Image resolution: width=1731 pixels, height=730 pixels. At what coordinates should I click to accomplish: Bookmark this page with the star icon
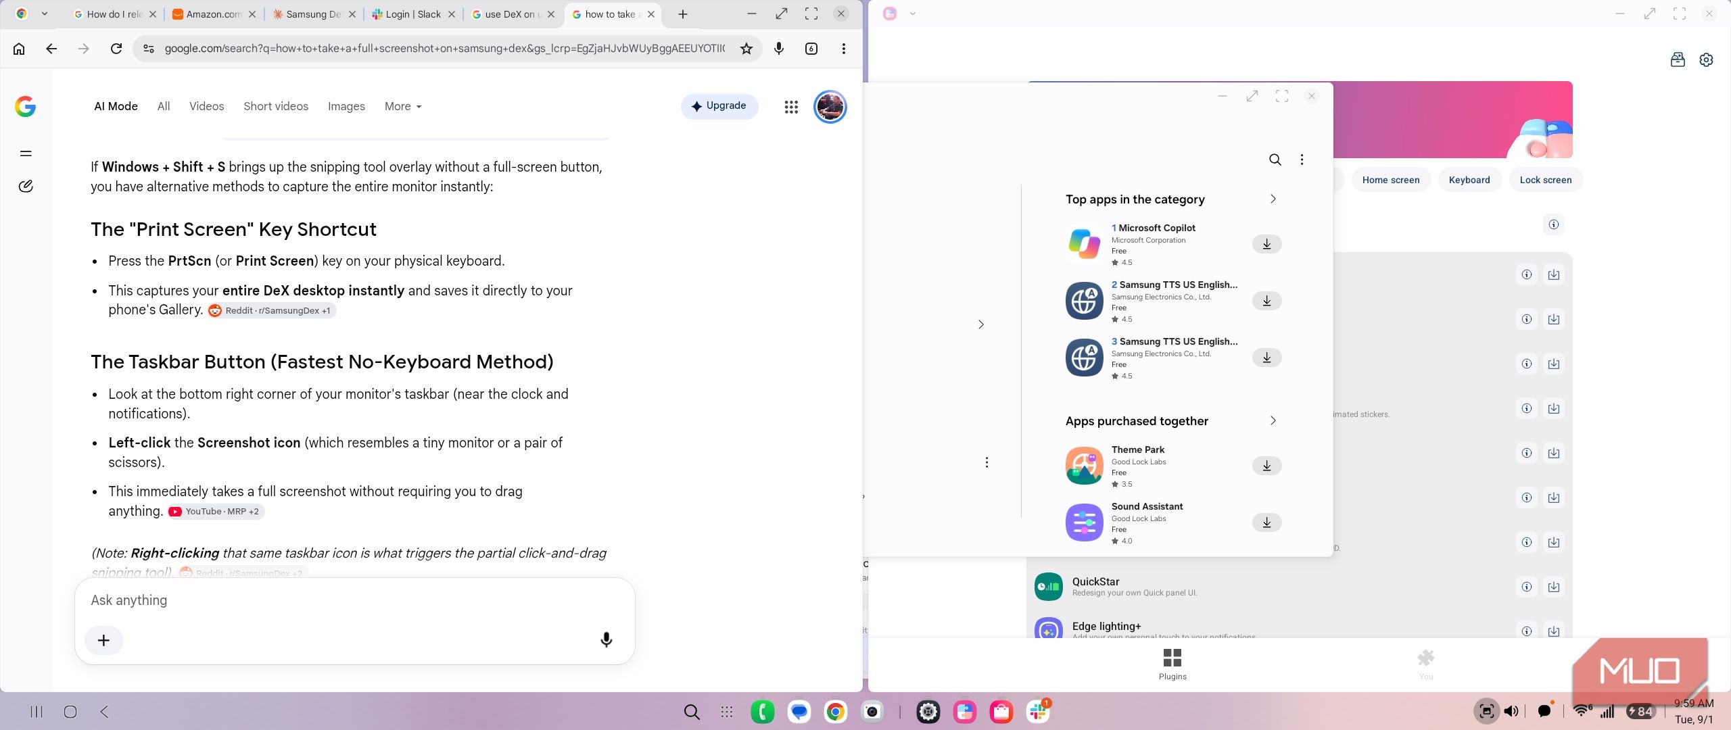[746, 49]
